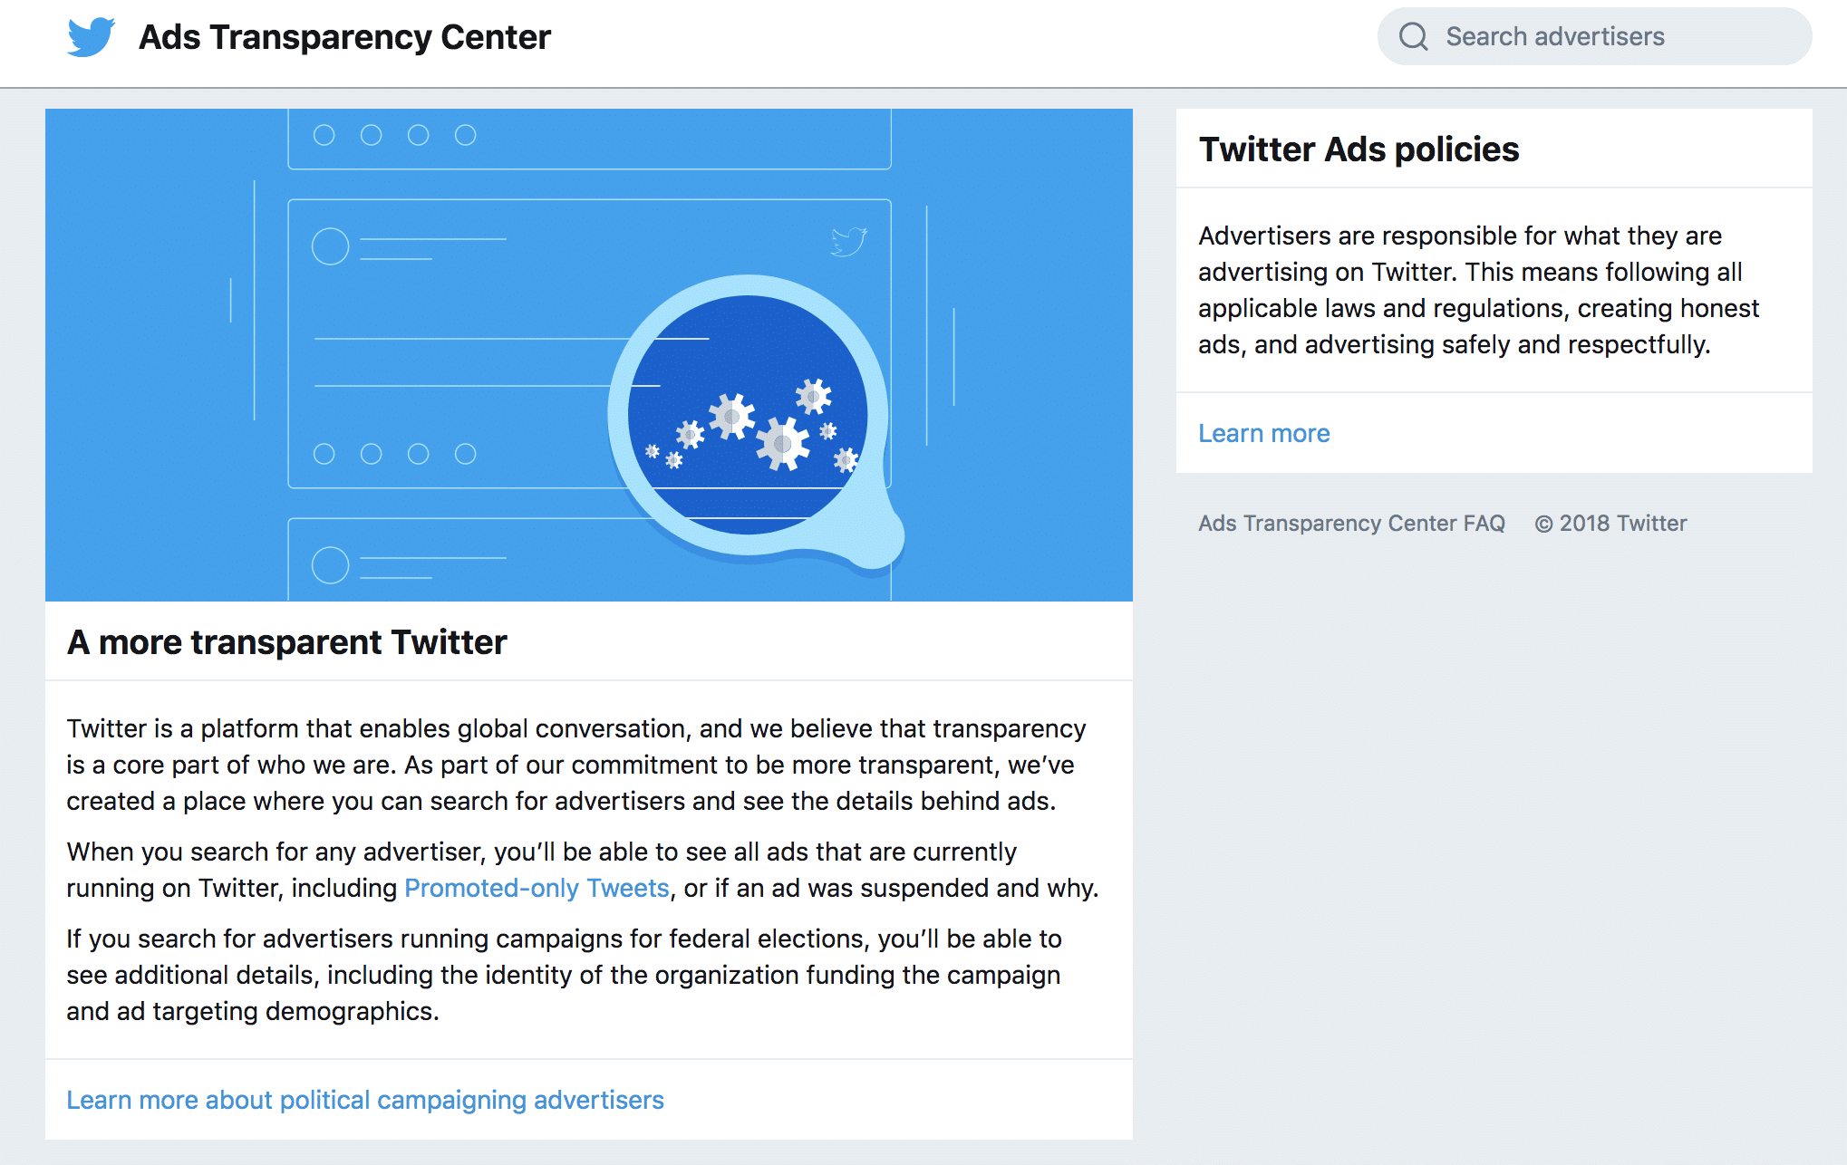Click the A more transparent Twitter heading

point(286,642)
